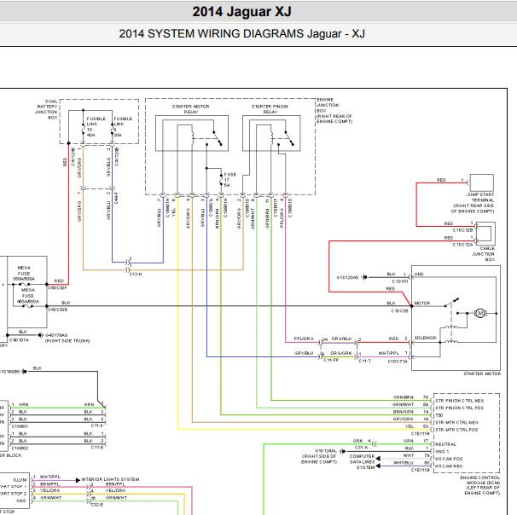Image resolution: width=517 pixels, height=515 pixels.
Task: Click the "WHT/BLU" wire label at pin 80
Action: [403, 463]
